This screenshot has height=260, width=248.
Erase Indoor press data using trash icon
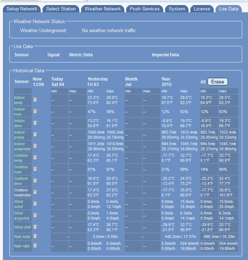click(35, 134)
